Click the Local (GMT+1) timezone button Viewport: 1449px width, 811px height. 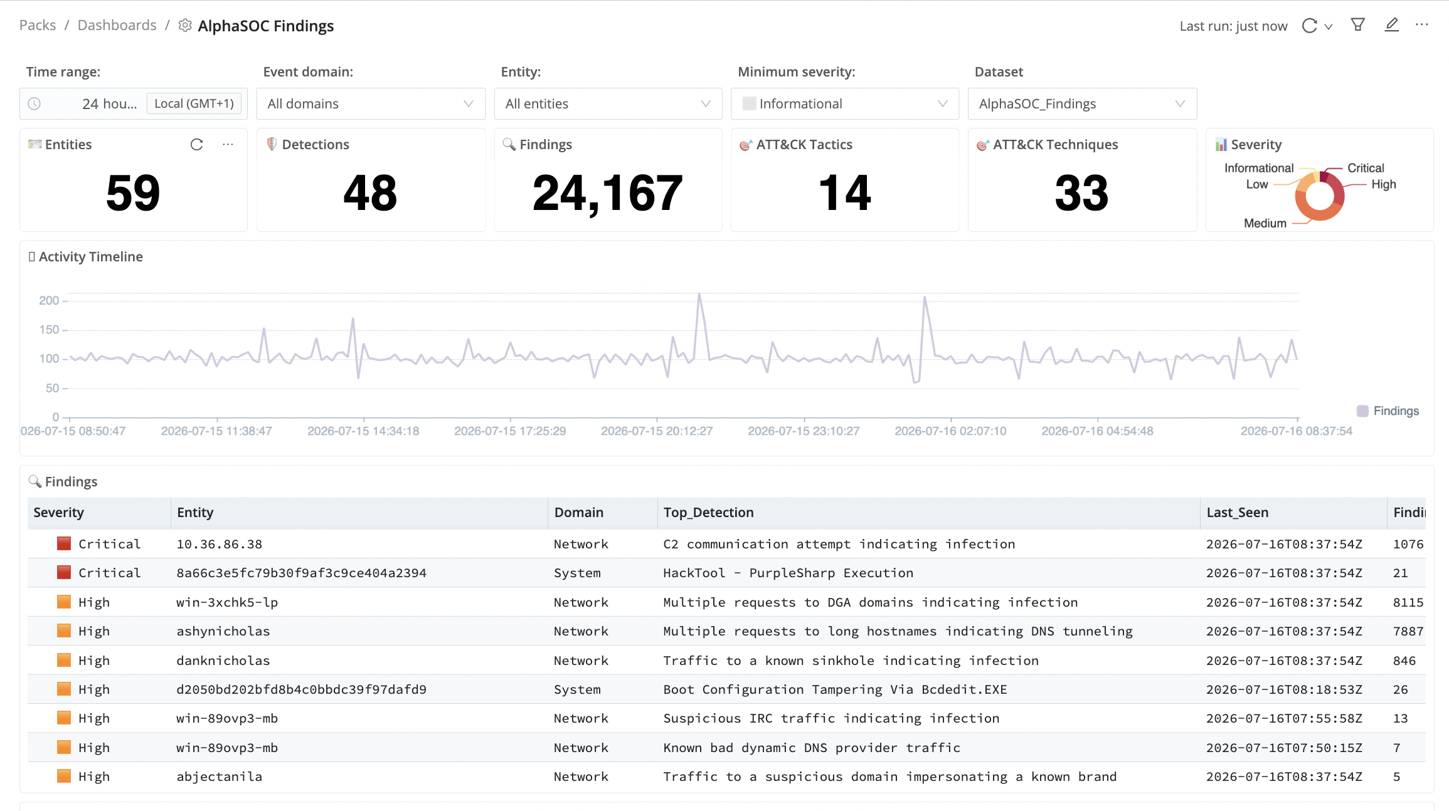click(x=194, y=103)
